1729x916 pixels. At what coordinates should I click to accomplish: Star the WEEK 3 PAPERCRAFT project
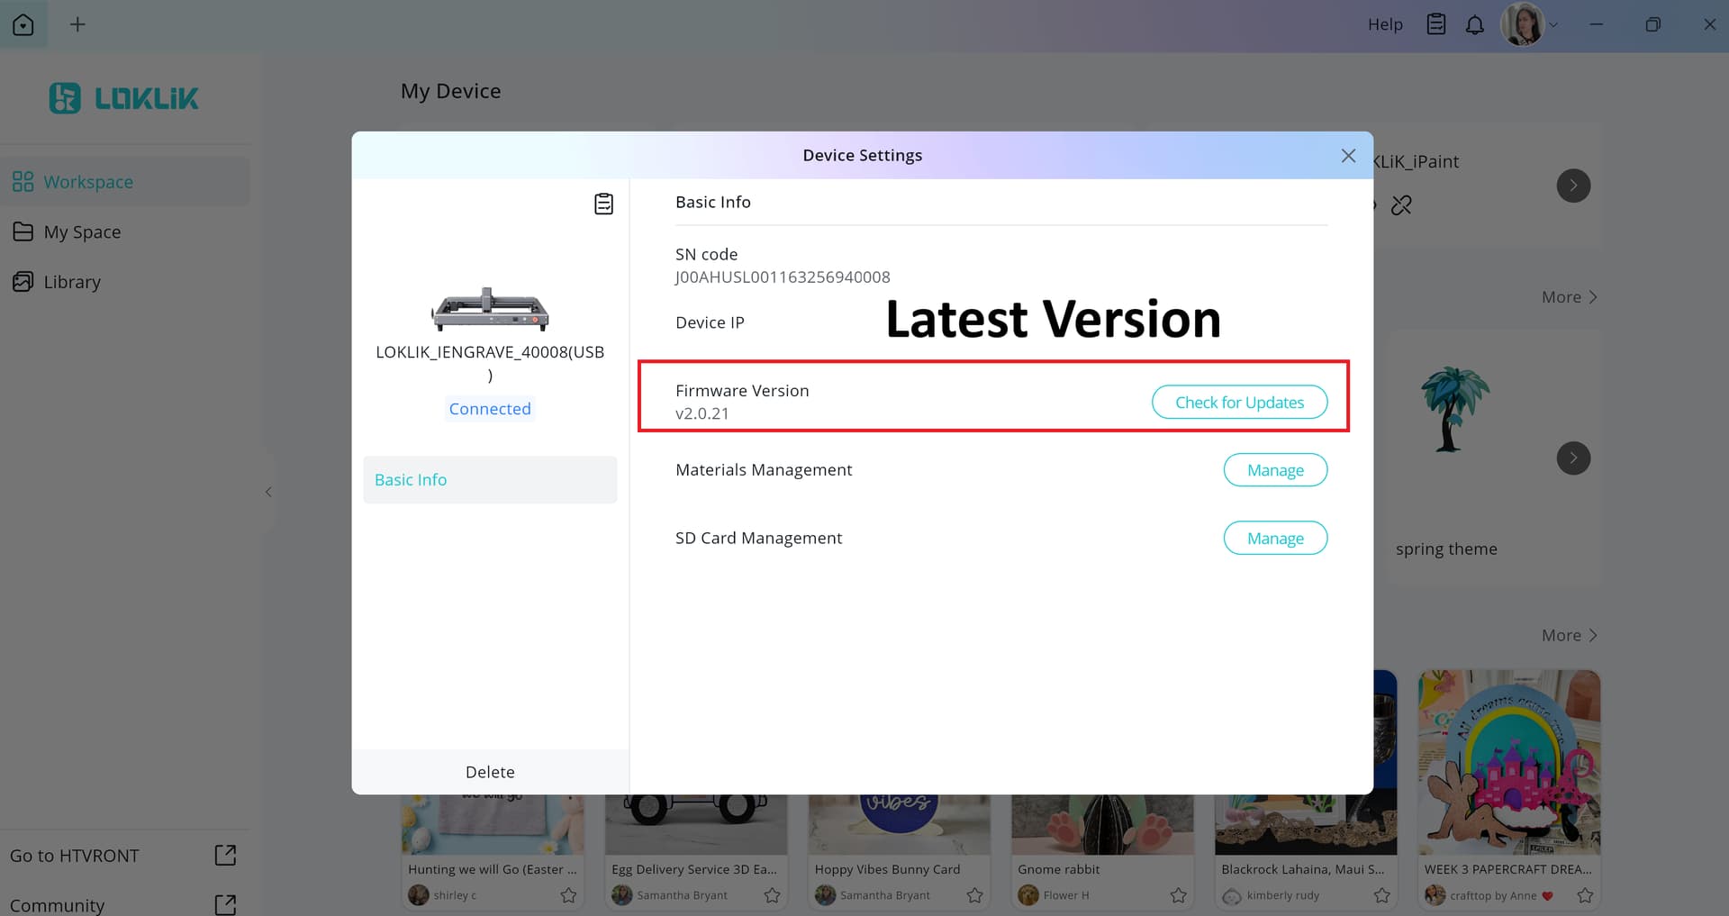pos(1585,895)
